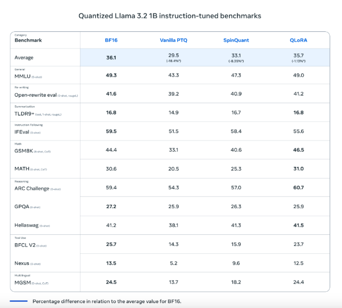Select the BFCL V2 row label

pos(25,244)
